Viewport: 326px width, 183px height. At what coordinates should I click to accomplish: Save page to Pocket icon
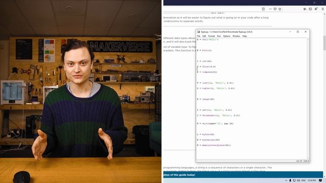pyautogui.click(x=275, y=9)
